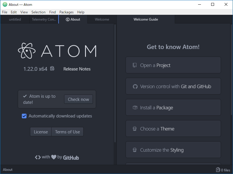The image size is (233, 174).
Task: Switch to the Welcome Guide tab
Action: coord(146,19)
